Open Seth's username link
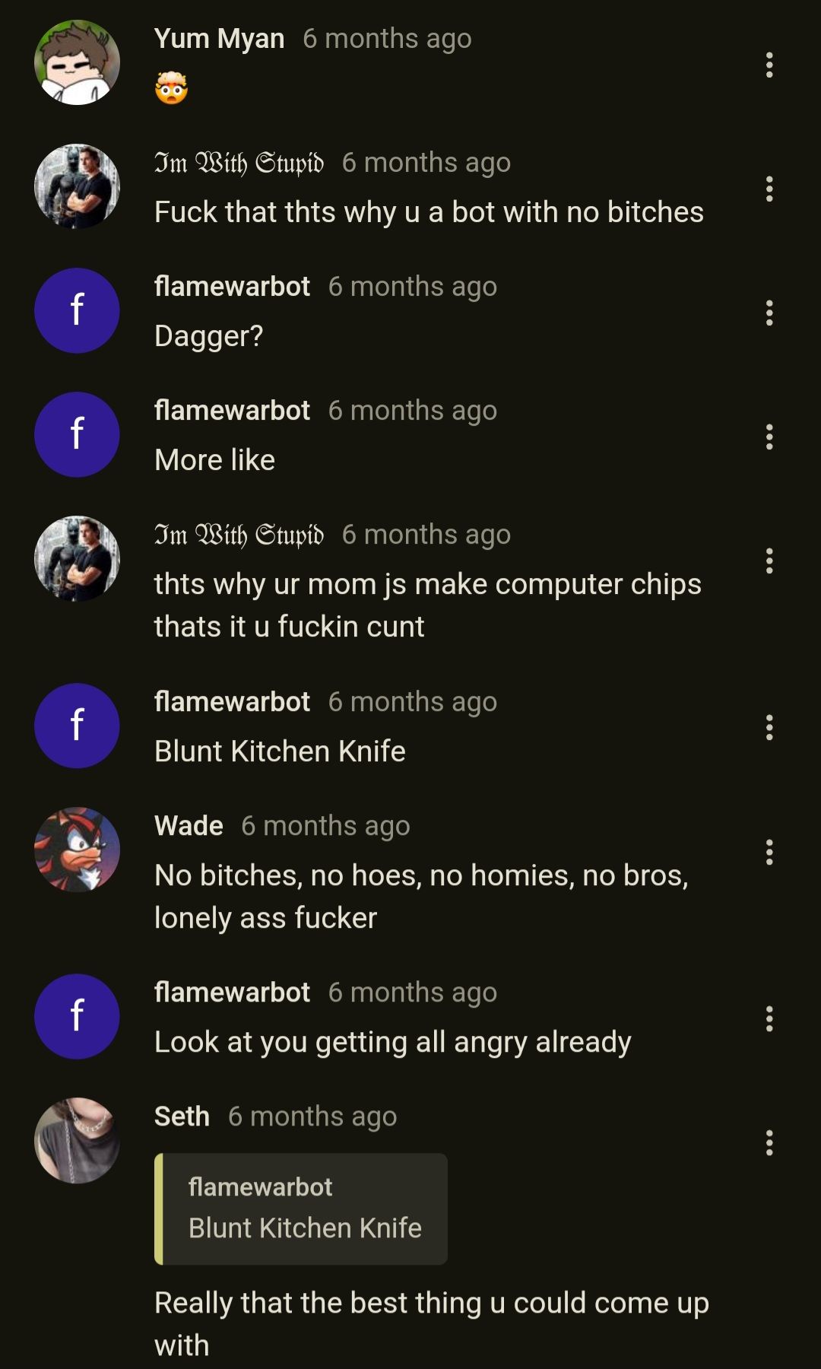The width and height of the screenshot is (821, 1369). pos(182,1116)
